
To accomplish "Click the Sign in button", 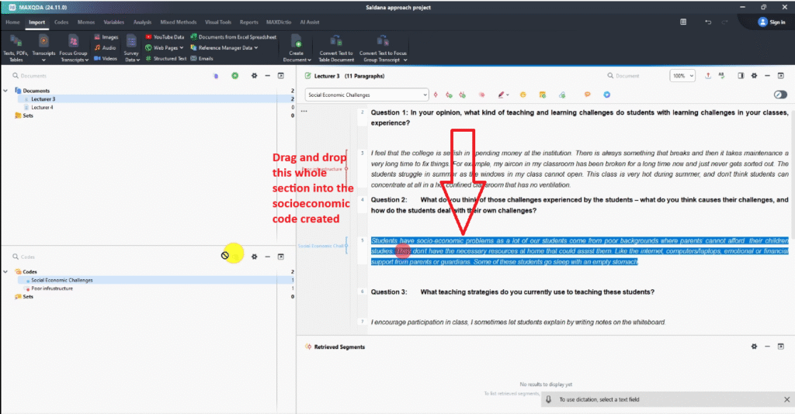I will point(772,22).
